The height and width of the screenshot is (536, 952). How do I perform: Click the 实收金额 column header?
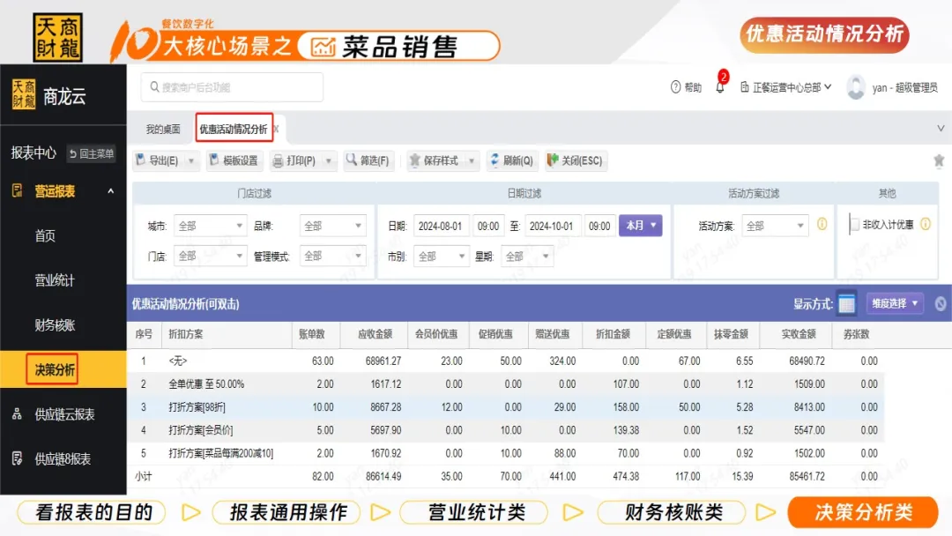click(x=798, y=334)
